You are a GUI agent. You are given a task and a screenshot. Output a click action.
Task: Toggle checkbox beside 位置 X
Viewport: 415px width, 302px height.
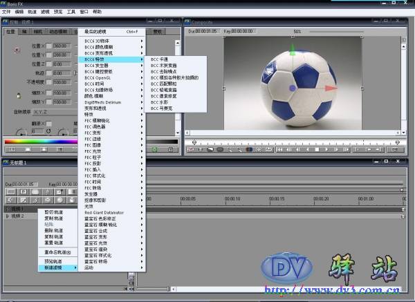(49, 46)
